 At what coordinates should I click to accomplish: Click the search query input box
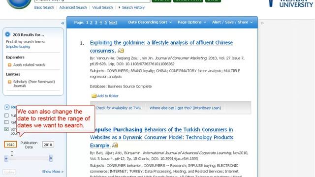point(92,0)
